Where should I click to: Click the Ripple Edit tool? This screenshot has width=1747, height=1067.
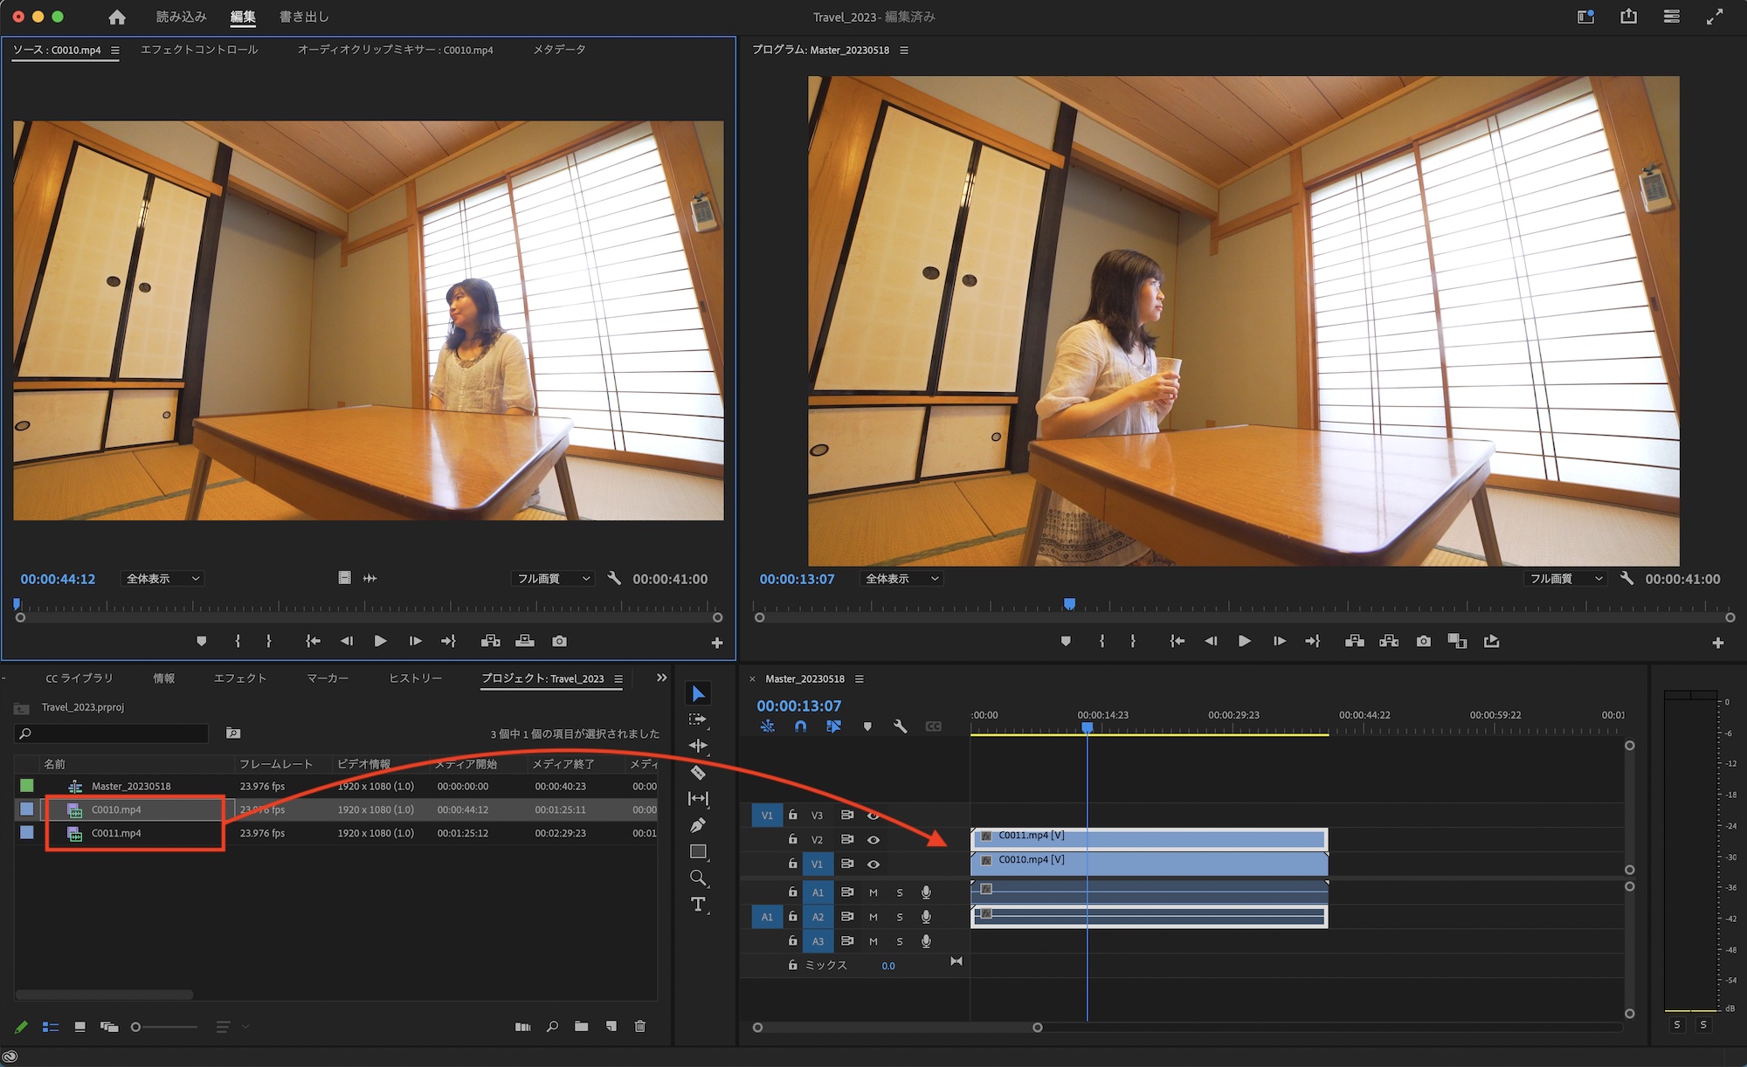pos(698,746)
